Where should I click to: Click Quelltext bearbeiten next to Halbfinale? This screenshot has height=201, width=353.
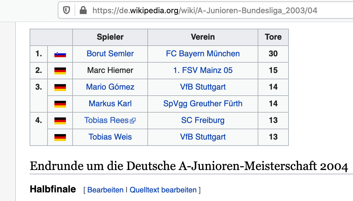point(163,190)
